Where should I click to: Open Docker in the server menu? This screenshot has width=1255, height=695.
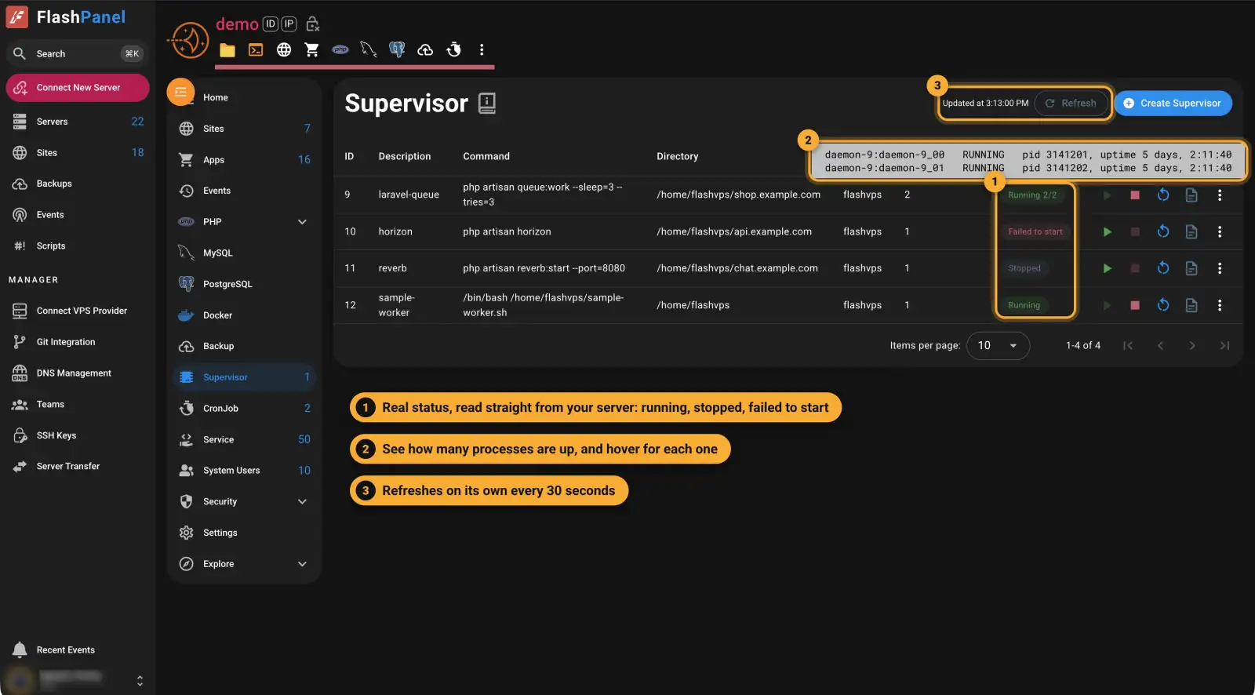[244, 315]
